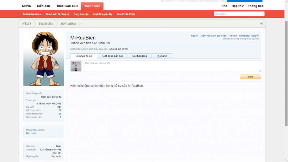
Task: Click birthday 12 Tháng mười 1986
Action: [50, 150]
